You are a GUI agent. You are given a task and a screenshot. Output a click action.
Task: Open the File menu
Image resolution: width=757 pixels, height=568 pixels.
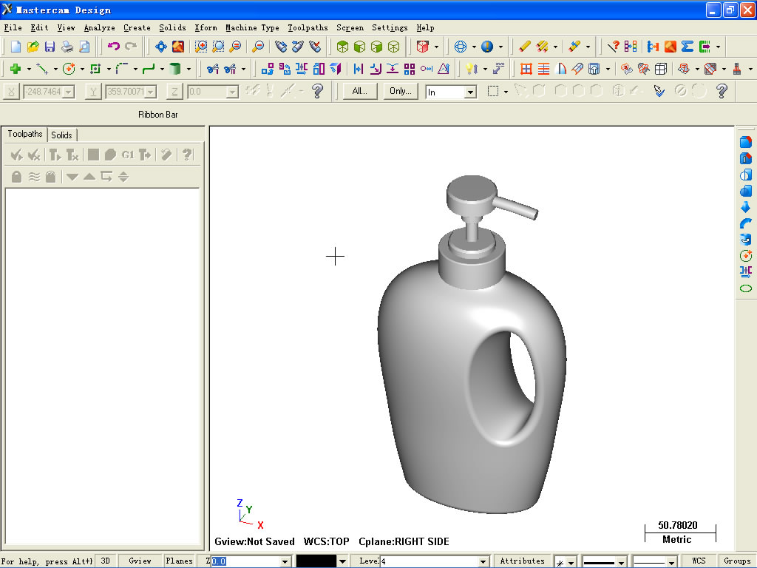pyautogui.click(x=13, y=27)
